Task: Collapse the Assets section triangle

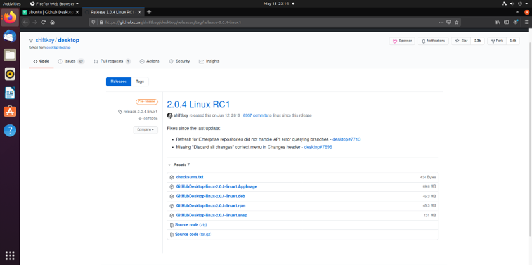Action: click(169, 165)
